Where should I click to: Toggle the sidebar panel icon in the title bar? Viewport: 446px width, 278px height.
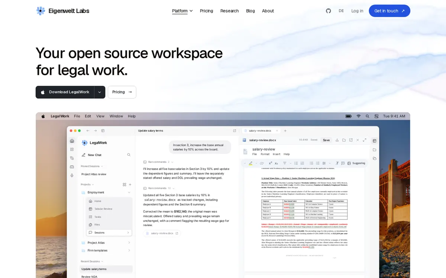click(x=103, y=130)
